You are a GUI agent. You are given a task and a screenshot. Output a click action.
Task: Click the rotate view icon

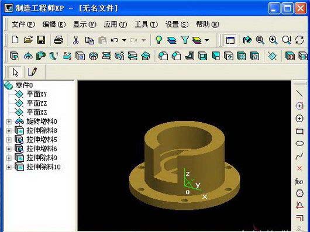pyautogui.click(x=299, y=40)
